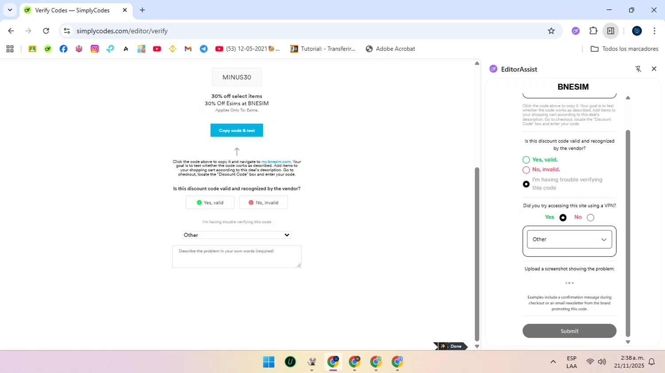Screen dimensions: 665x373
Task: Click the EditorAssist scroll-up arrow
Action: (628, 98)
